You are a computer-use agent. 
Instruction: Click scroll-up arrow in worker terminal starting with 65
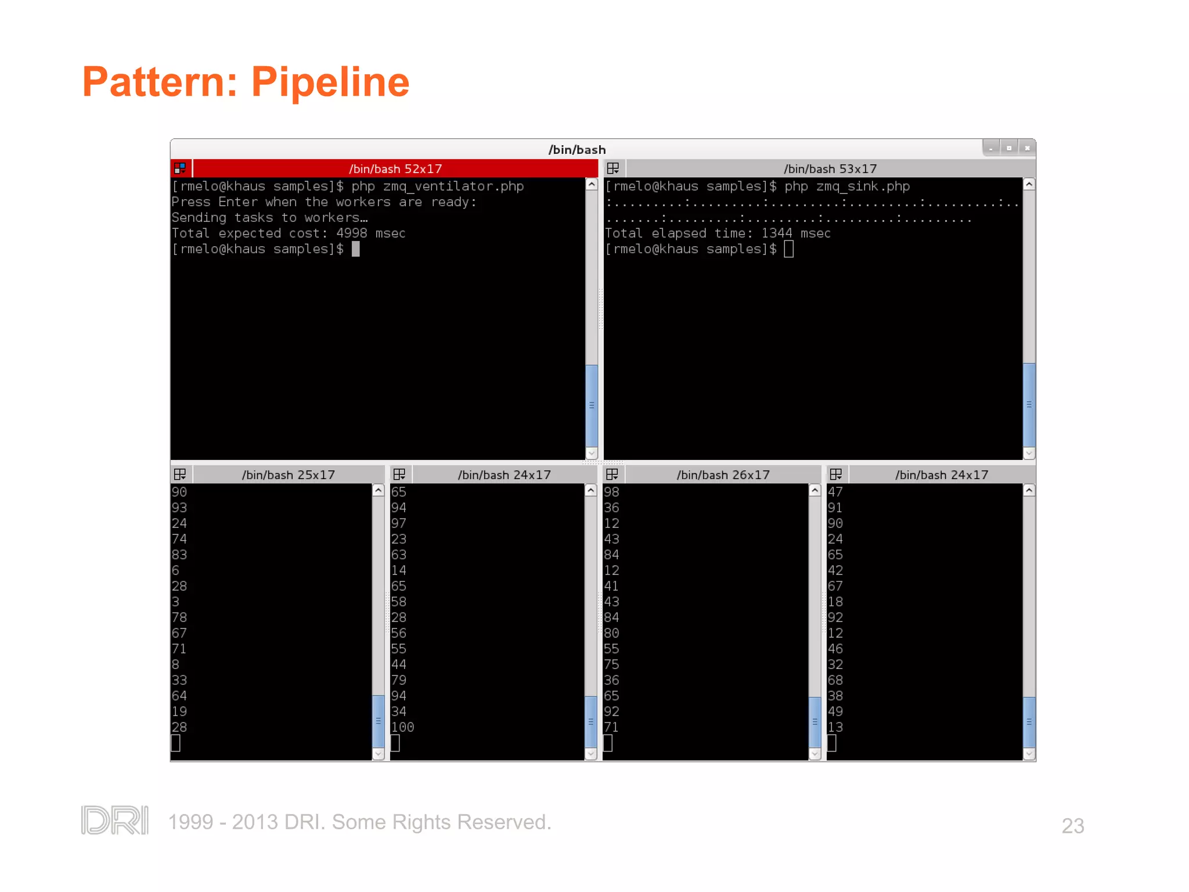(590, 491)
